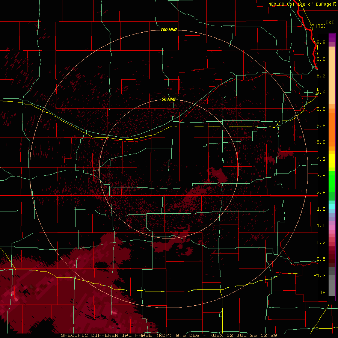Image resolution: width=338 pixels, height=338 pixels.
Task: Pick the gray segment of the color bar
Action: point(332,282)
